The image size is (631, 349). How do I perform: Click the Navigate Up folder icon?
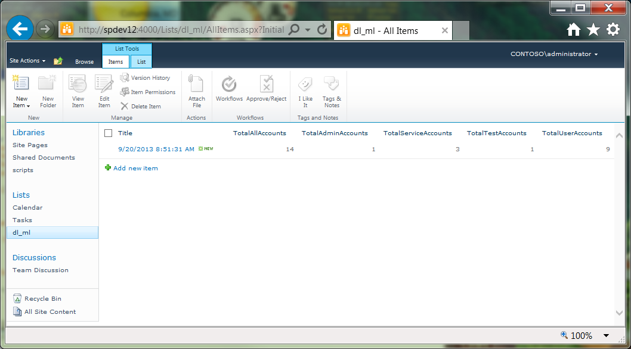[58, 61]
